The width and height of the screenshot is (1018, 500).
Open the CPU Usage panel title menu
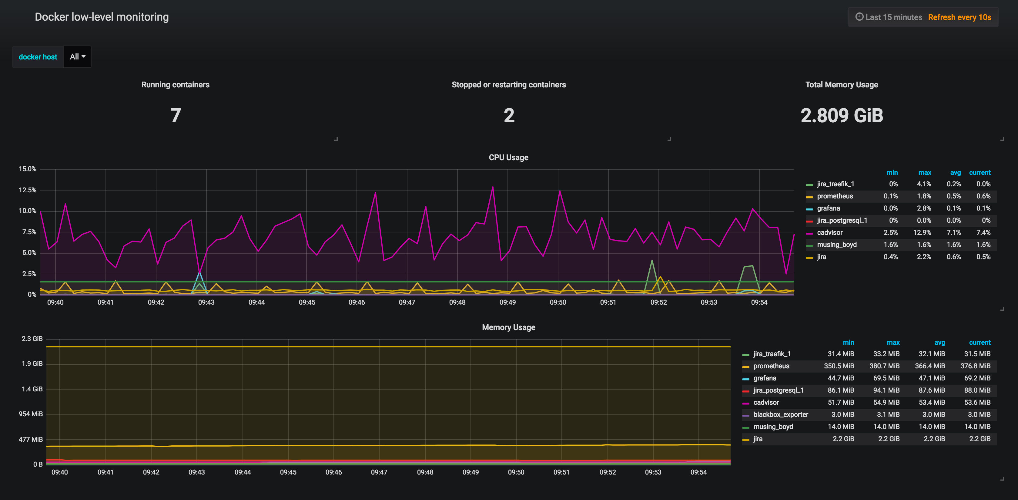click(x=508, y=157)
